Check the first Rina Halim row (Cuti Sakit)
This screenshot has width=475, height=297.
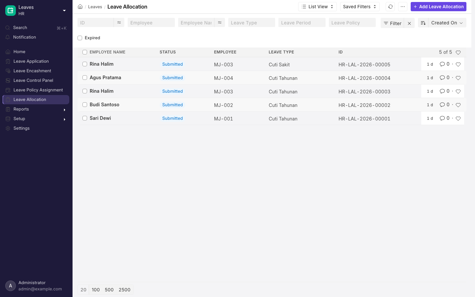coord(85,64)
